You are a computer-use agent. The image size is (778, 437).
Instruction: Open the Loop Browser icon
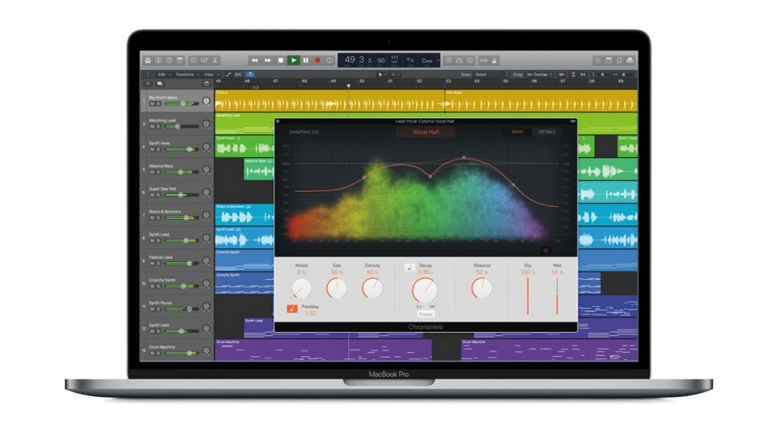[x=619, y=60]
